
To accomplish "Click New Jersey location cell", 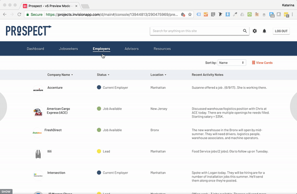I will [x=159, y=109].
